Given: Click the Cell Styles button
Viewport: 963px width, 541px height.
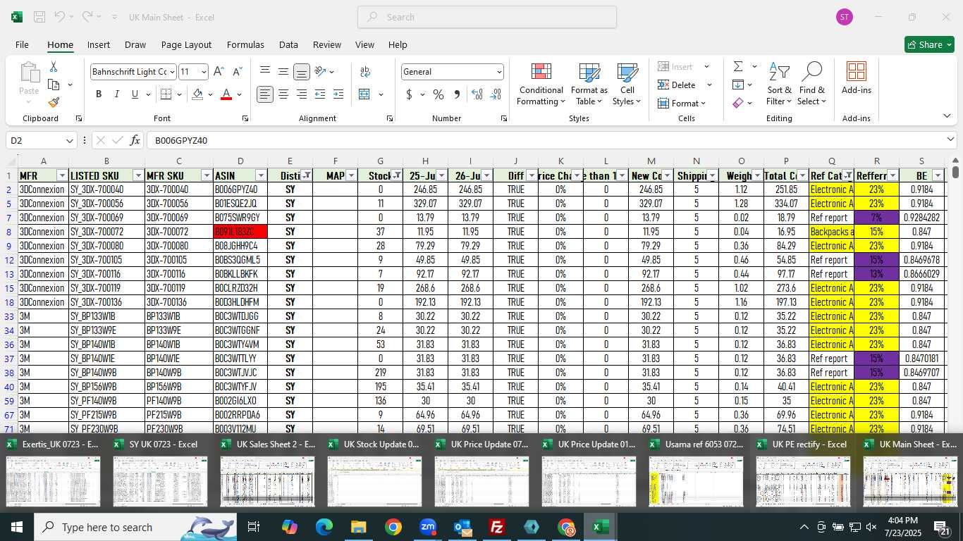Looking at the screenshot, I should pyautogui.click(x=627, y=83).
